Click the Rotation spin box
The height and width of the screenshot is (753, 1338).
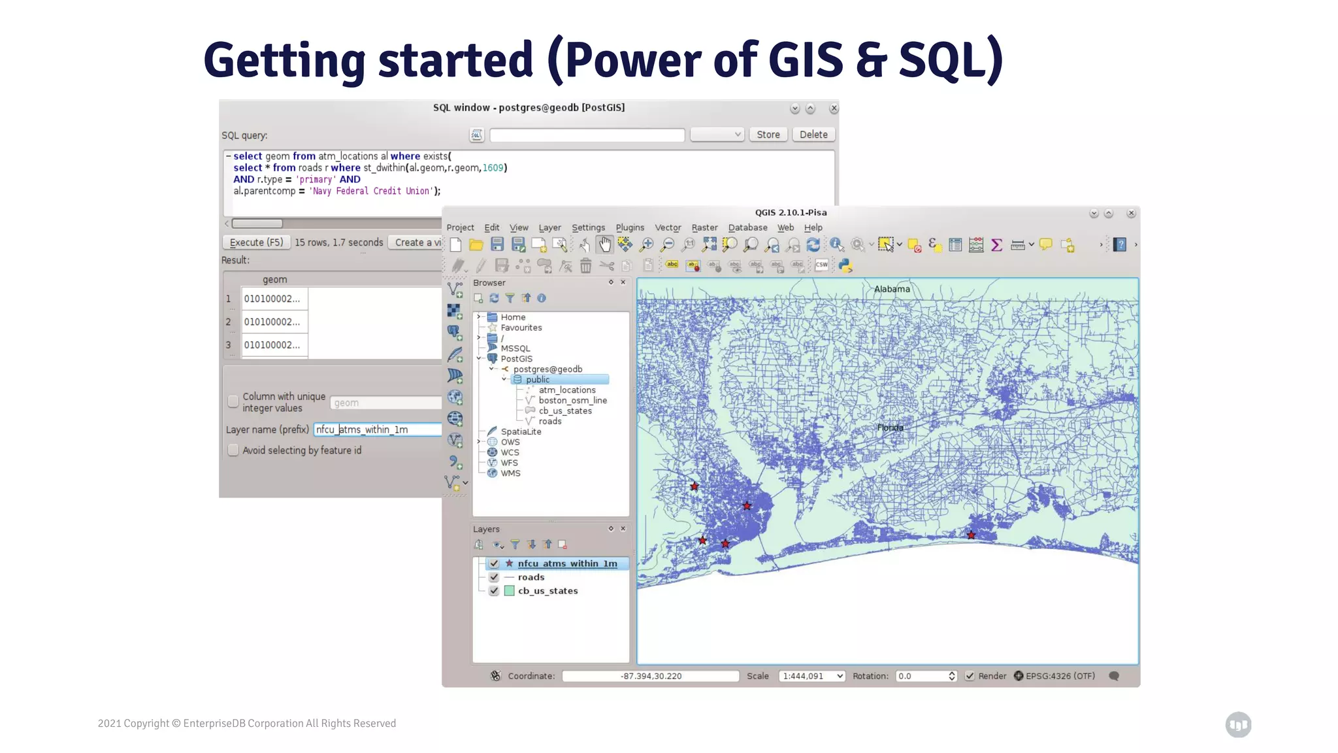(926, 676)
